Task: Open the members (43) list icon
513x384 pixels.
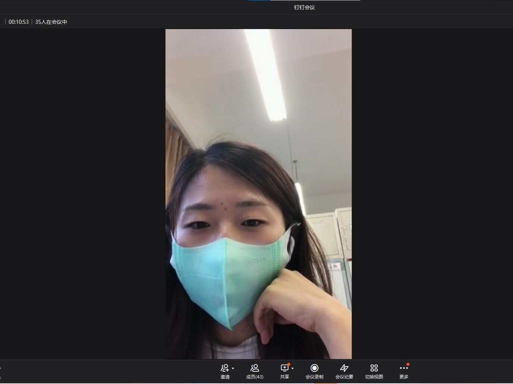Action: point(255,368)
